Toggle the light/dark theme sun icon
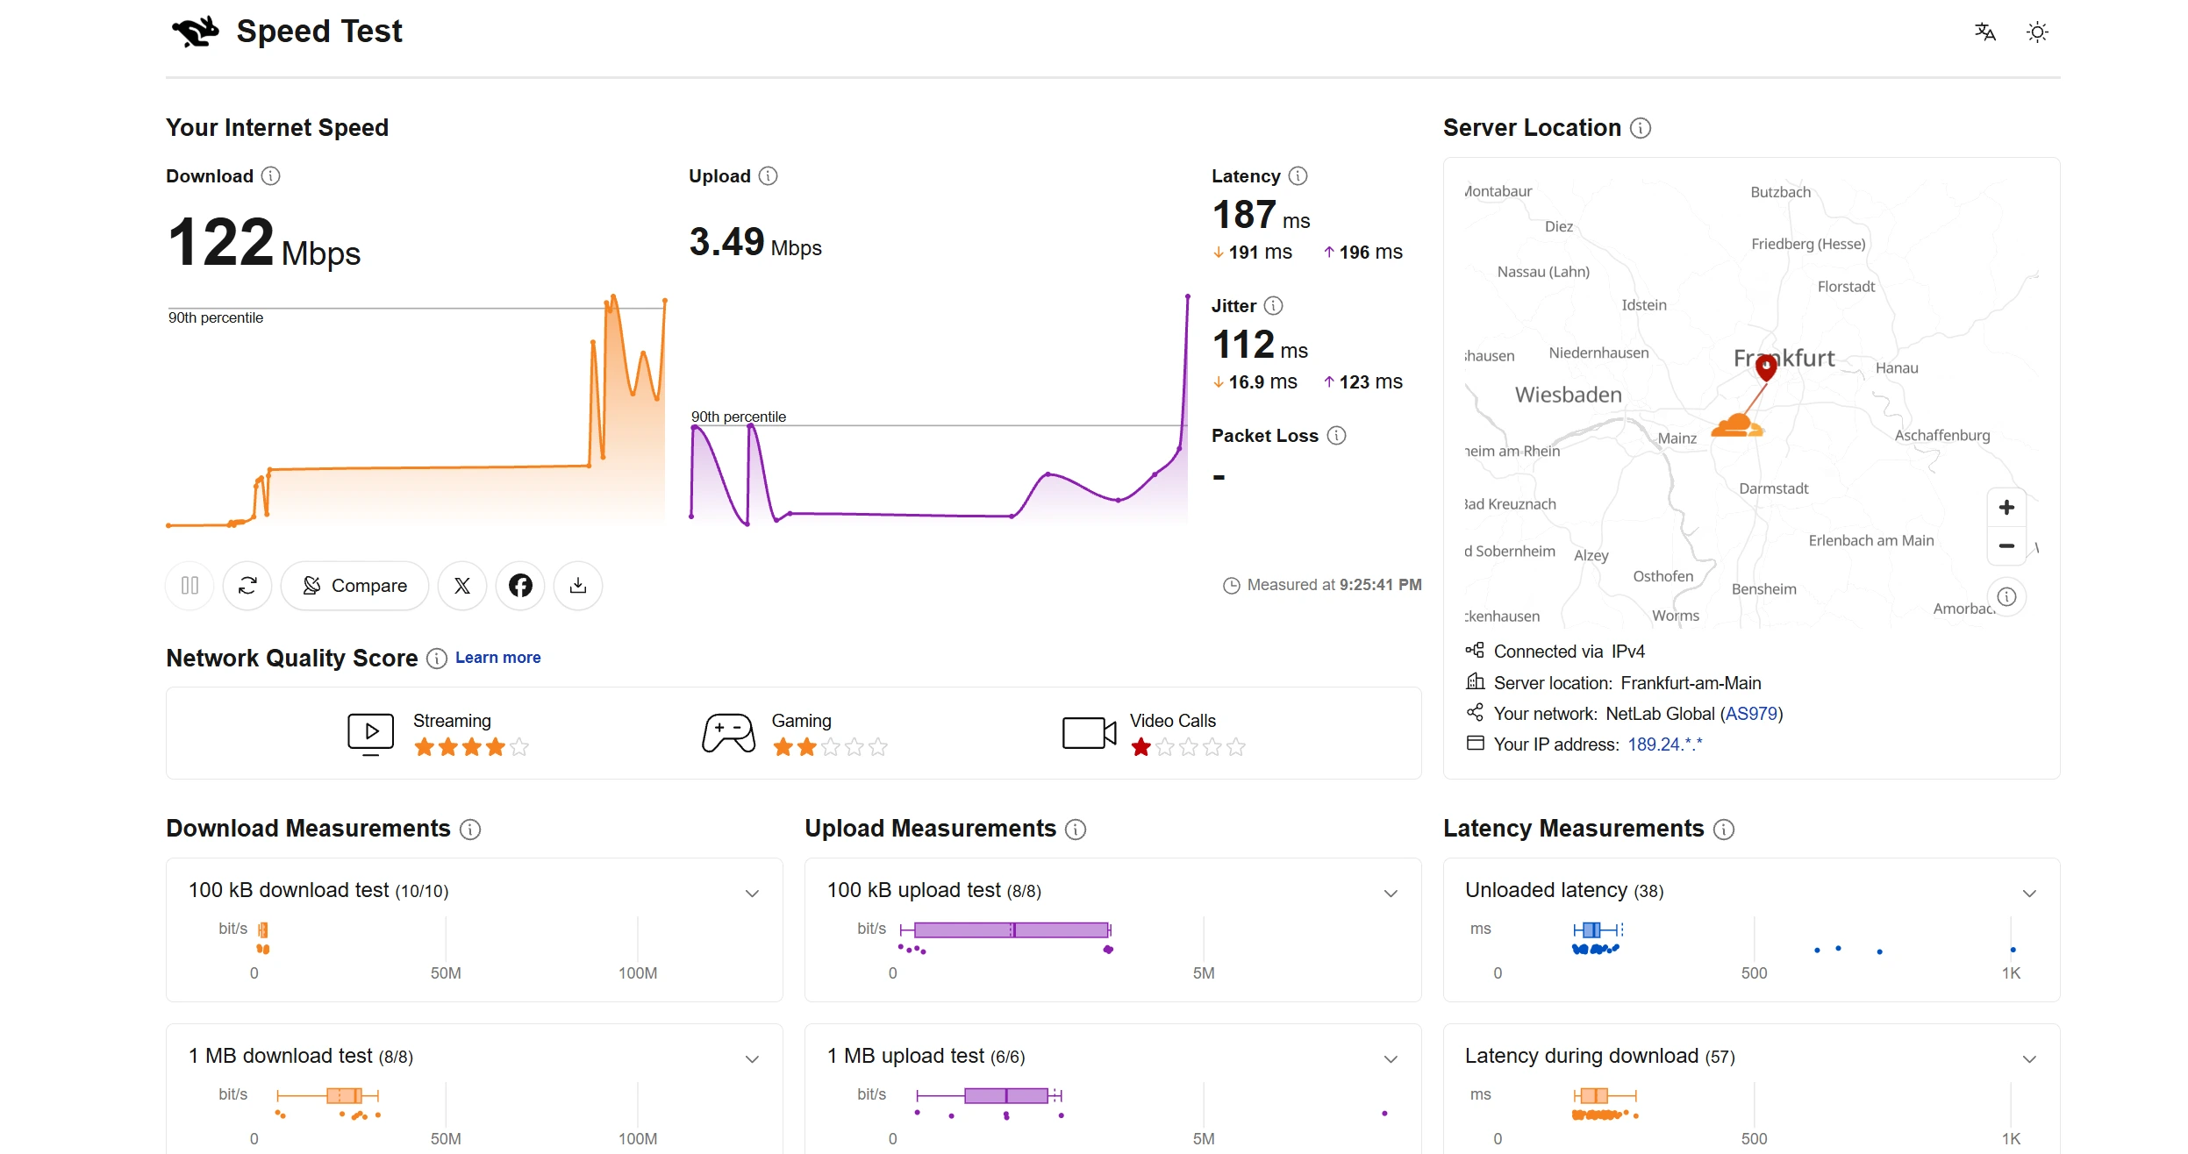Viewport: 2188px width, 1154px height. pyautogui.click(x=2037, y=32)
